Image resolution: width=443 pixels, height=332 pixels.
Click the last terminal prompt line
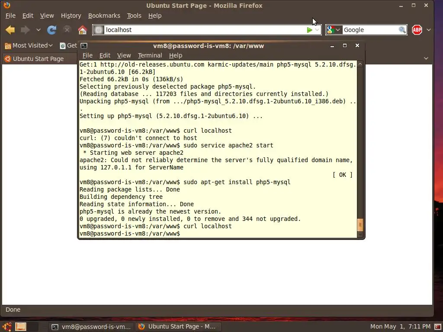(x=130, y=233)
